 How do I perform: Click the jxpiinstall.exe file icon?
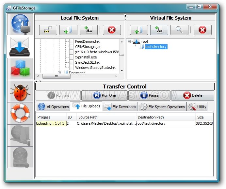(71, 57)
